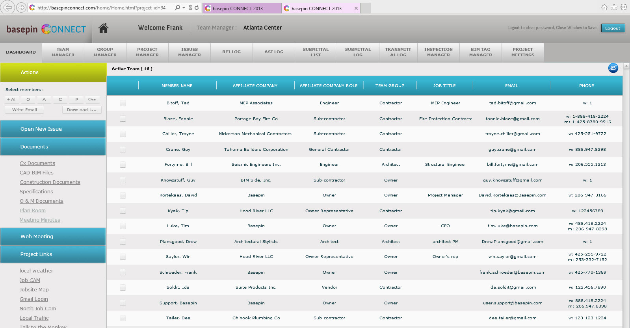Screen dimensions: 630x328
Task: Select the Knowzstuff, Guy checkbox
Action: point(123,180)
